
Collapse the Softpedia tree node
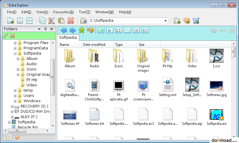click(15, 53)
